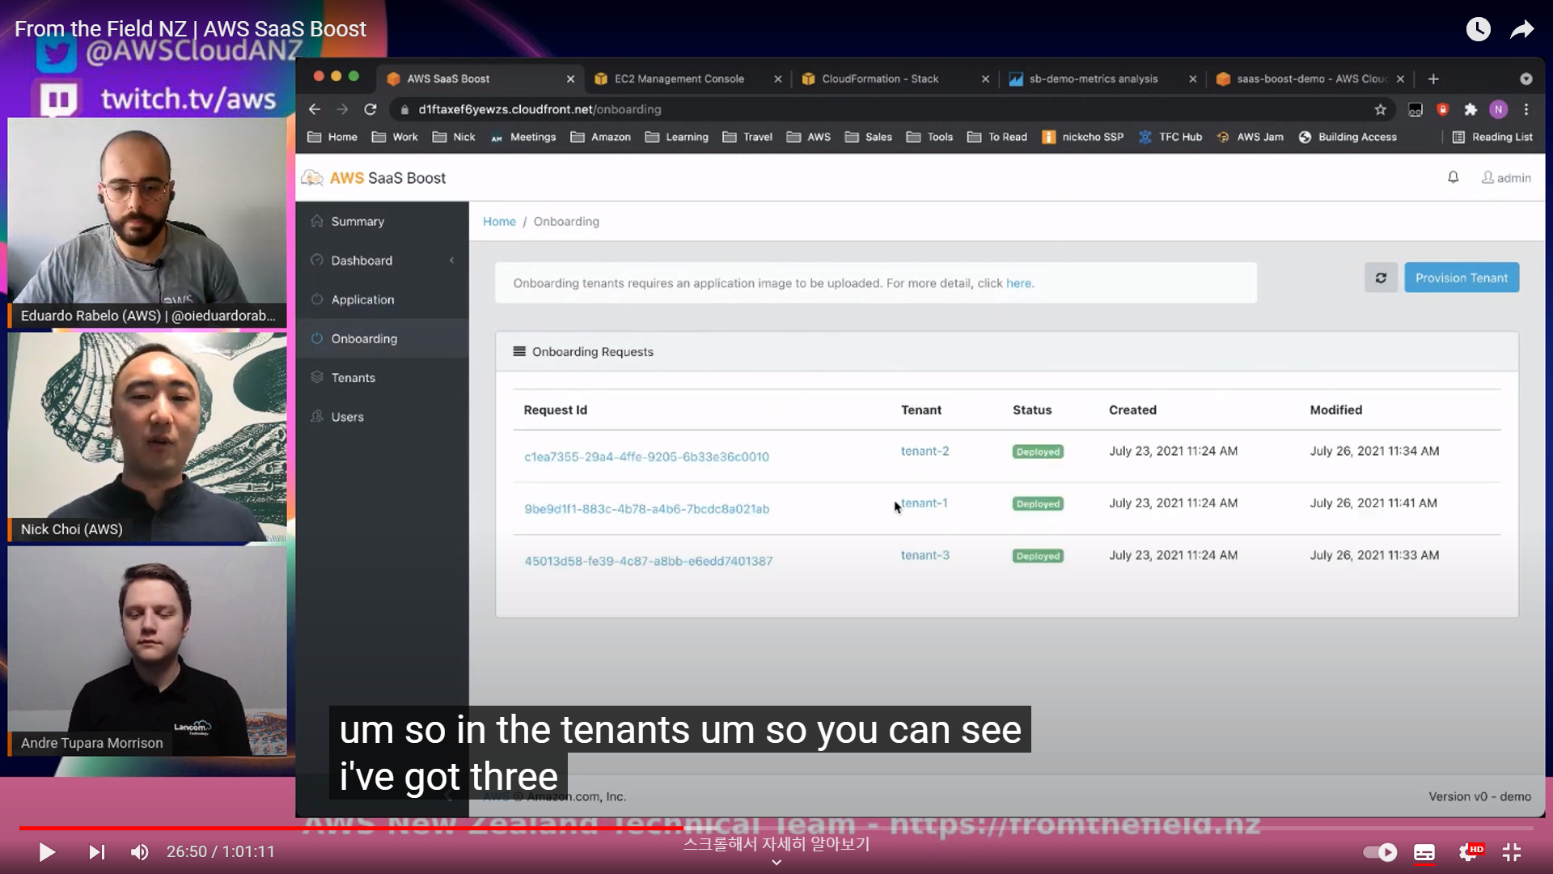The height and width of the screenshot is (874, 1553).
Task: Toggle the autoplay switch
Action: pos(1380,851)
